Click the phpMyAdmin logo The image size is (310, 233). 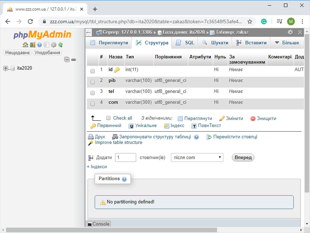(42, 35)
